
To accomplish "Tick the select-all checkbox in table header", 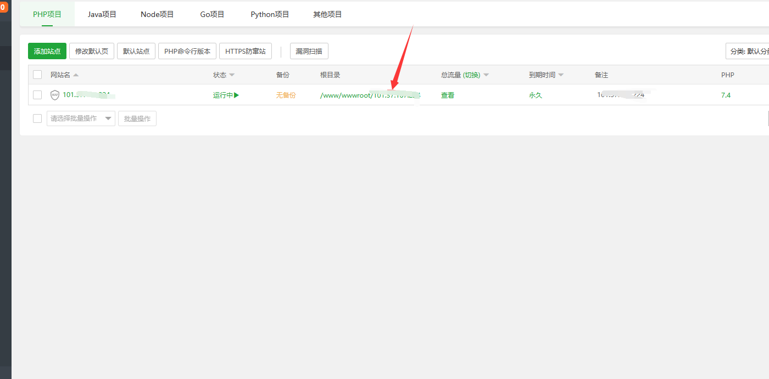I will coord(37,75).
